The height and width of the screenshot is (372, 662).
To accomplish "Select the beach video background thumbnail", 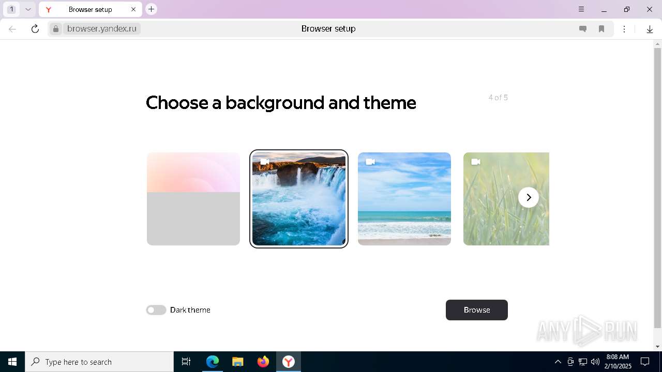I will (404, 199).
